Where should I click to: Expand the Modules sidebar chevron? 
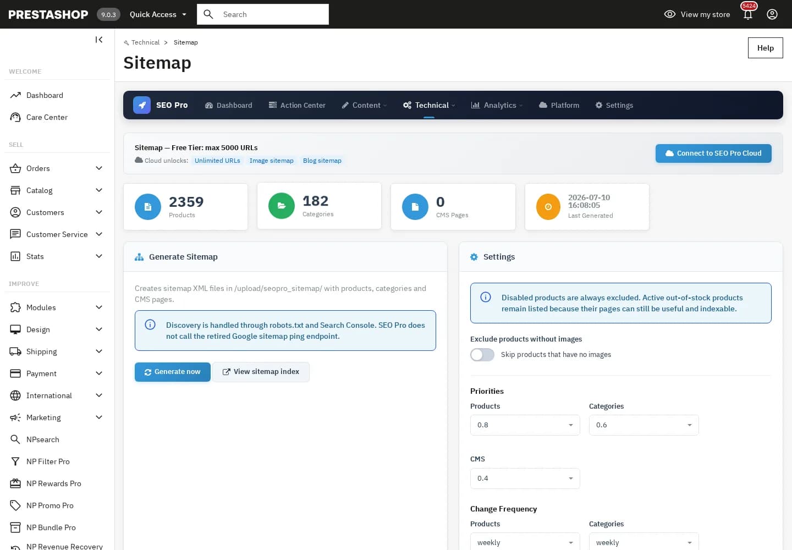click(99, 307)
